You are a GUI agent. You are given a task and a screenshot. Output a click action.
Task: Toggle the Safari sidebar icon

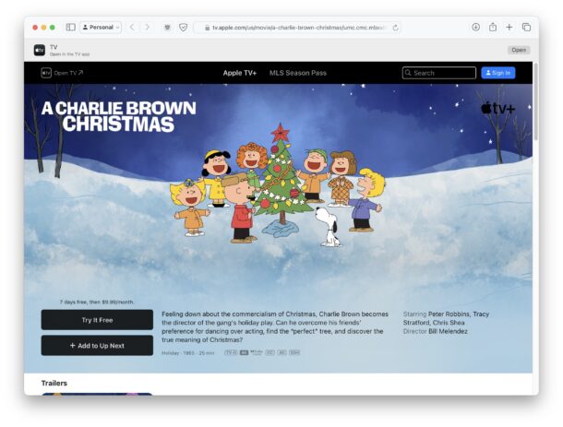click(x=71, y=28)
